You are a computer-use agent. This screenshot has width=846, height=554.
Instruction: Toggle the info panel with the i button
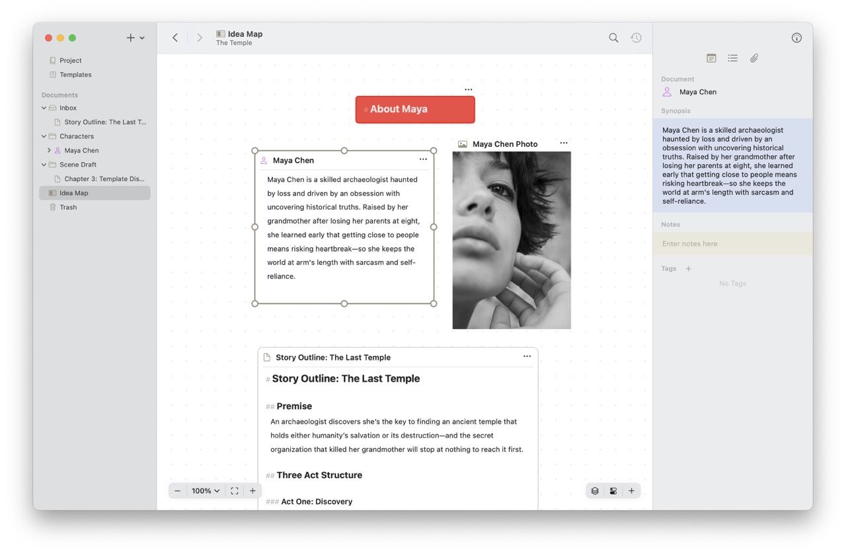[x=796, y=38]
